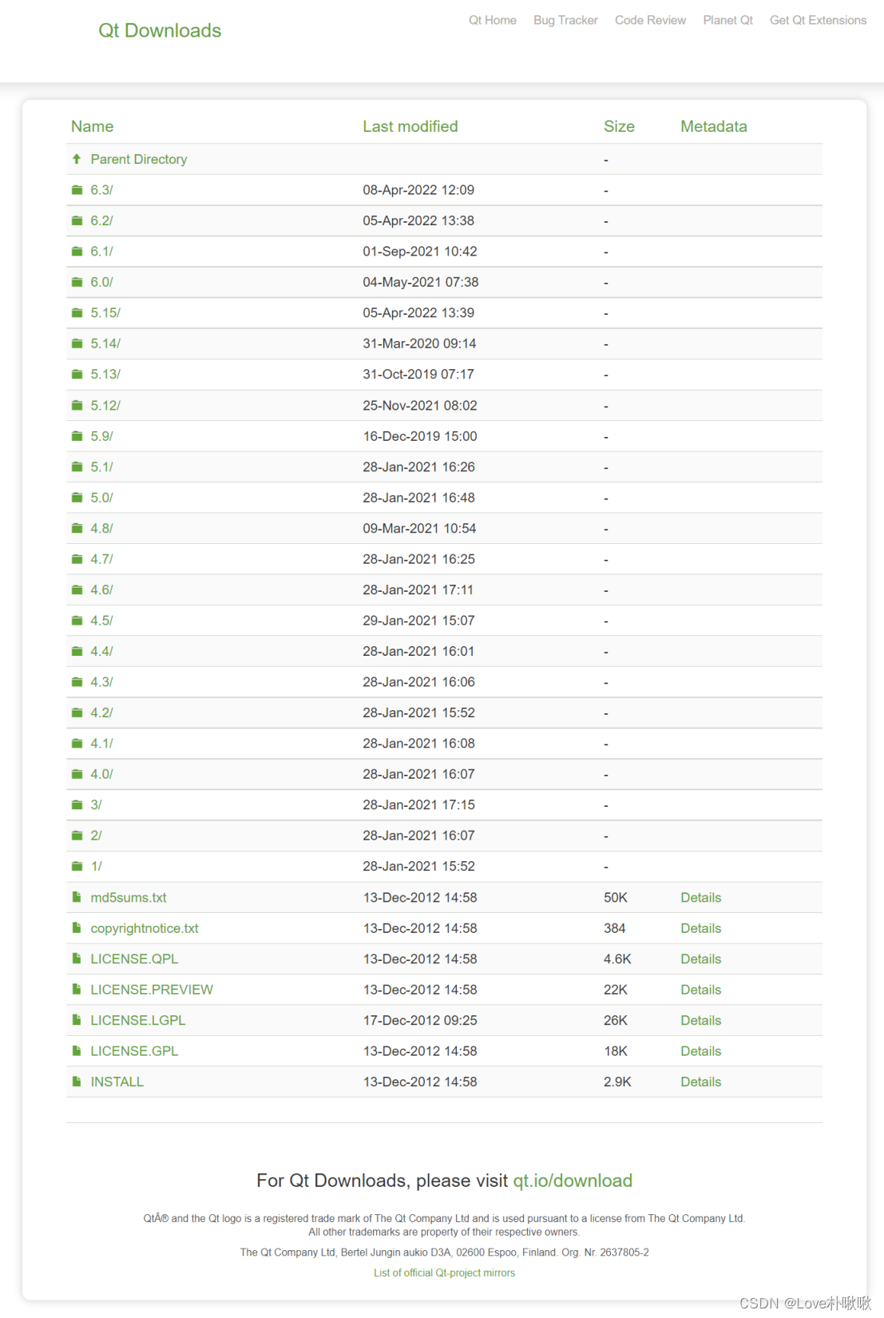Click the 17-Dec-2012 09:25 date cell
This screenshot has height=1318, width=884.
pyautogui.click(x=420, y=1021)
